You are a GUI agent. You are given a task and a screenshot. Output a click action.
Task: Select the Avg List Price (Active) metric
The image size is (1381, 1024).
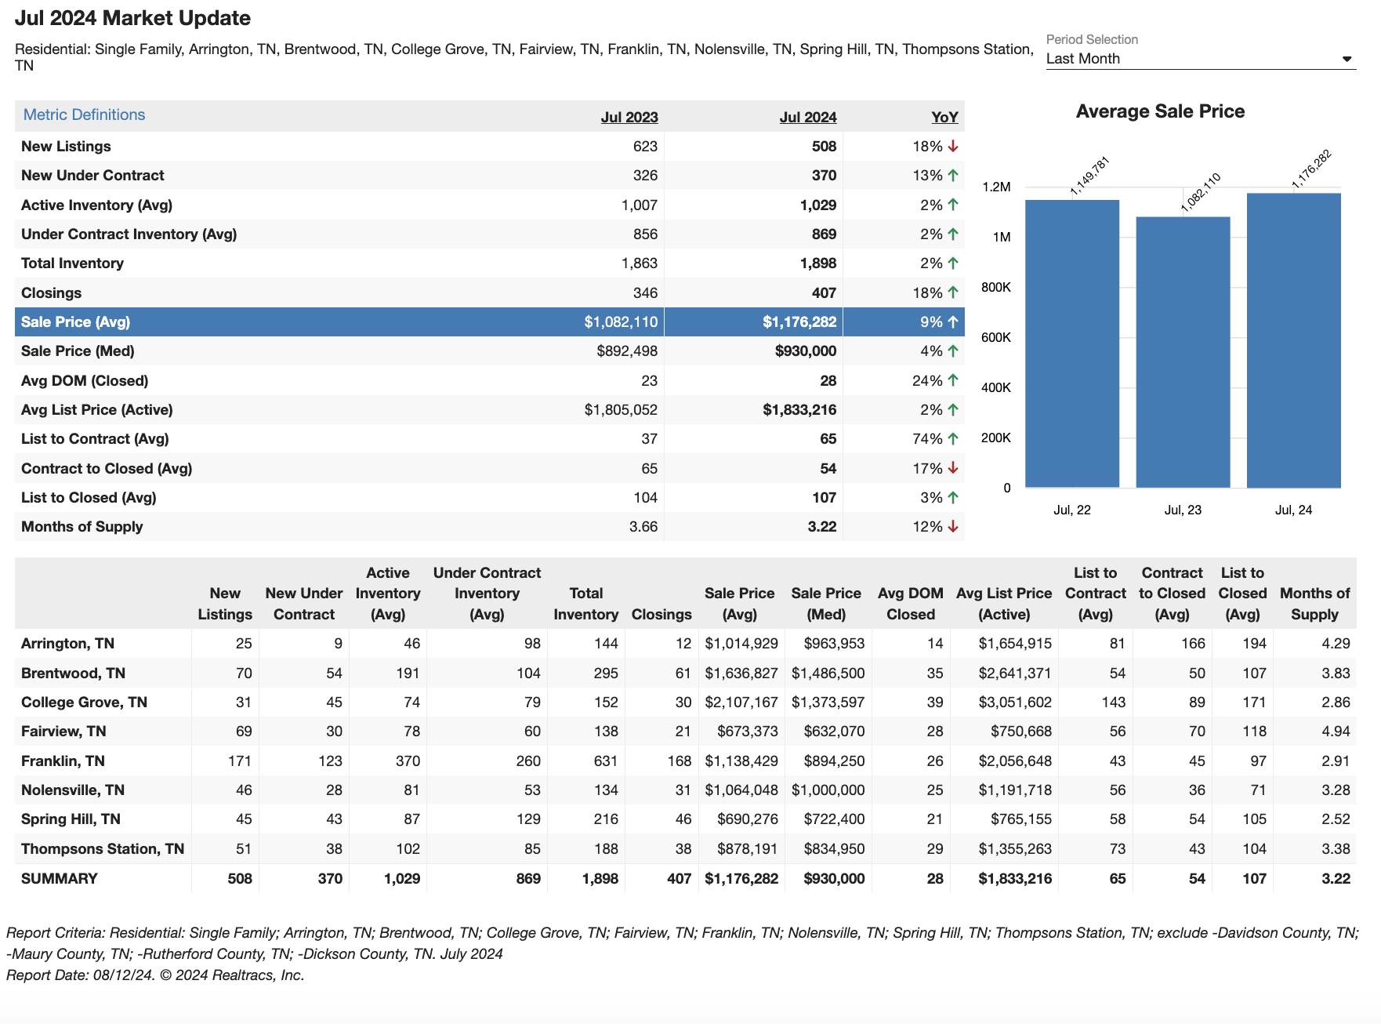490,409
